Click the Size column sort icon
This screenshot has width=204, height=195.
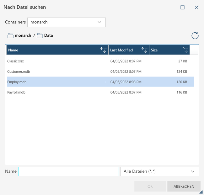(185, 50)
